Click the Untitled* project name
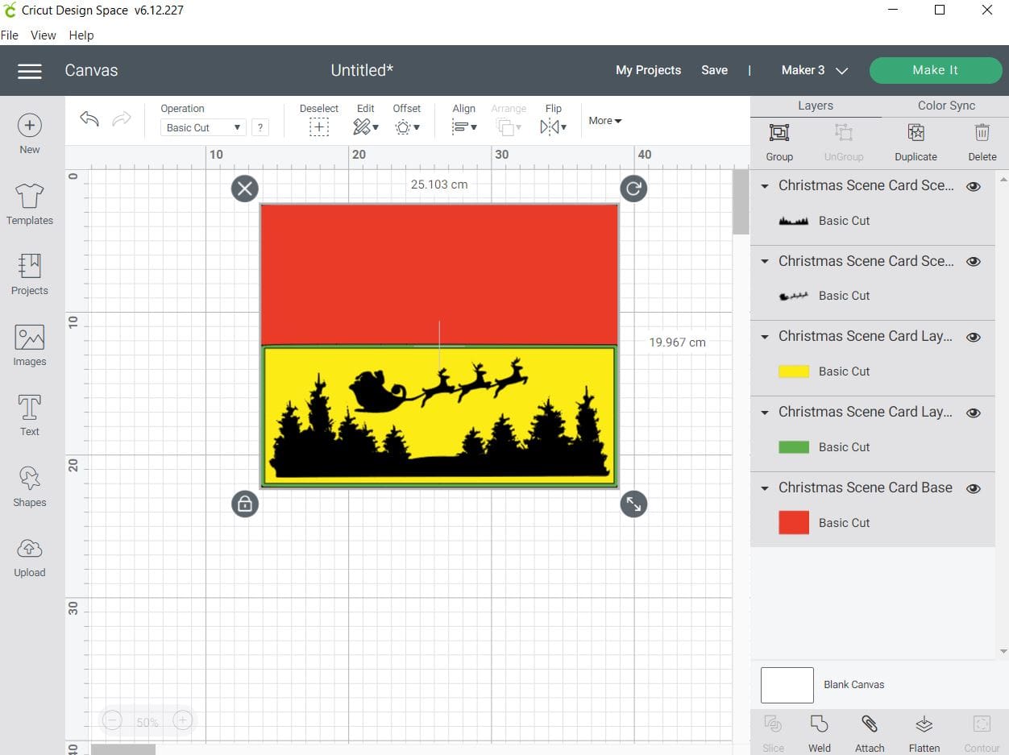 [x=362, y=70]
